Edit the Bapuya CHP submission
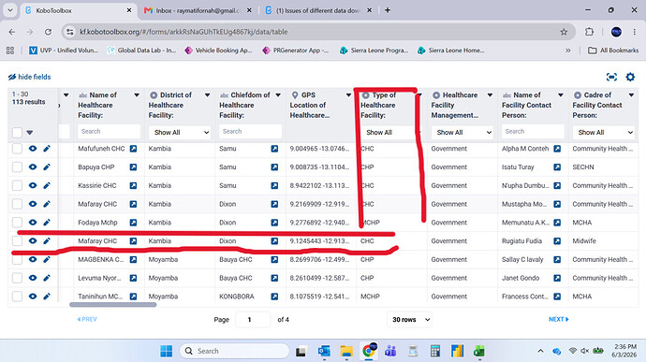 point(47,167)
